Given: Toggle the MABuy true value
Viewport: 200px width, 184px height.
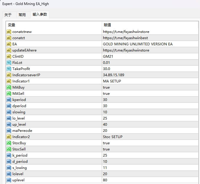Looking at the screenshot, I should pos(106,87).
